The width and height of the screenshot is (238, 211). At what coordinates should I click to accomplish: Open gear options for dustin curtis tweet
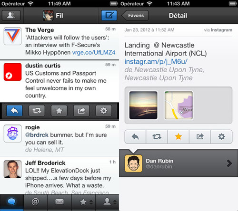104,111
